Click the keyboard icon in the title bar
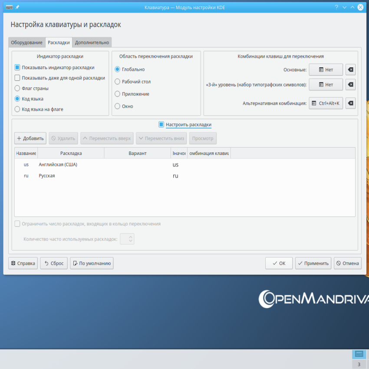The image size is (369, 369). [9, 7]
